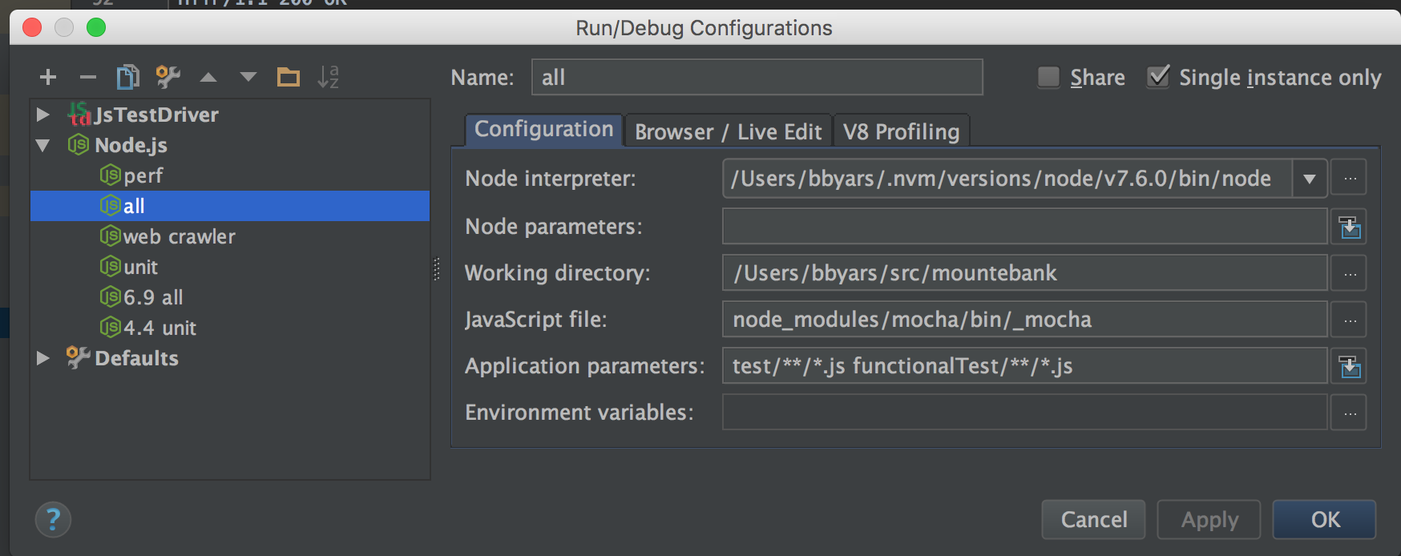
Task: Open the V8 Profiling tab
Action: point(901,131)
